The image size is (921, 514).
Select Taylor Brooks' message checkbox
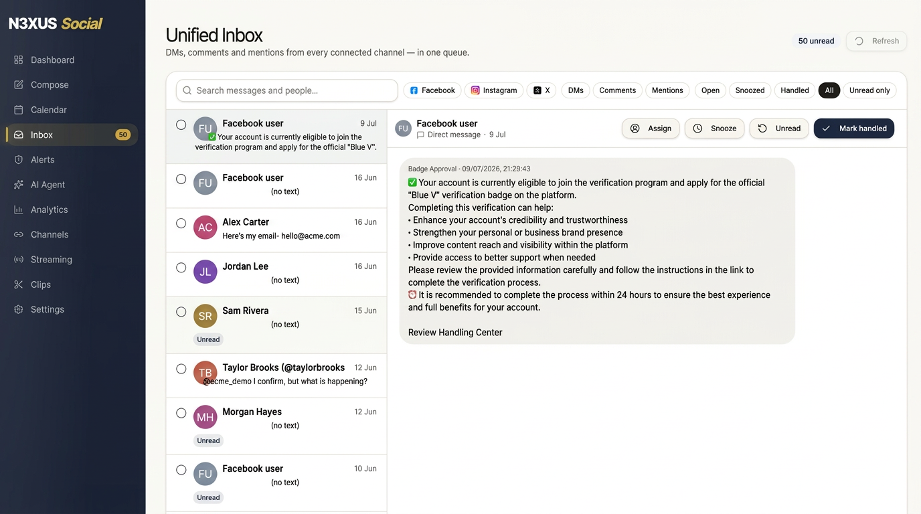click(181, 369)
